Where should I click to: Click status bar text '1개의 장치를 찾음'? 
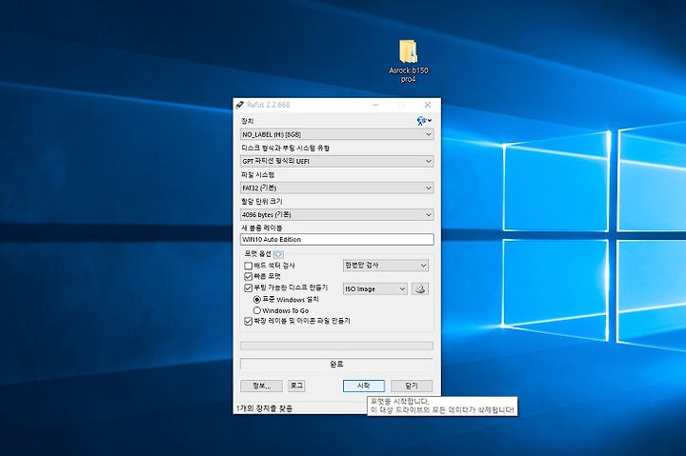pos(264,408)
